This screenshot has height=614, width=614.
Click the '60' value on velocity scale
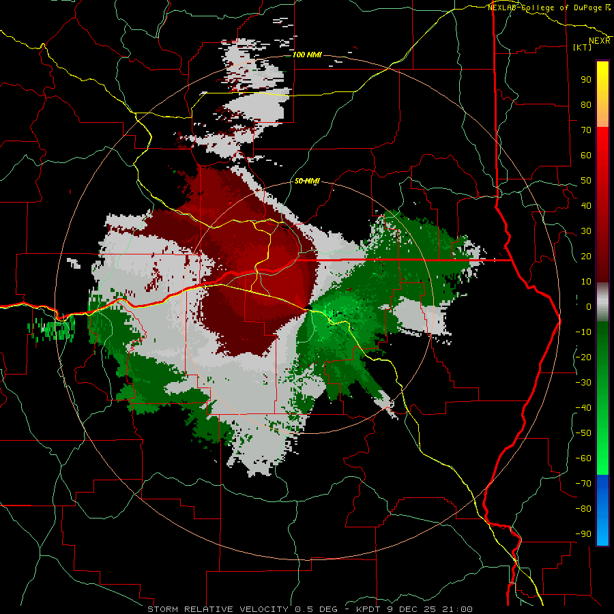pyautogui.click(x=586, y=155)
